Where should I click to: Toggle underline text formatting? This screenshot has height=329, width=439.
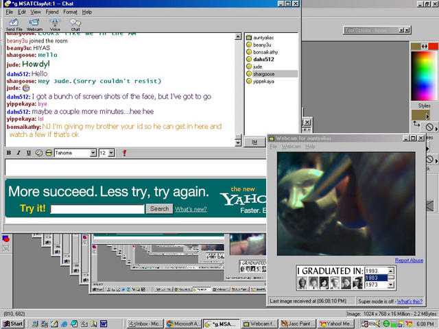[x=29, y=153]
